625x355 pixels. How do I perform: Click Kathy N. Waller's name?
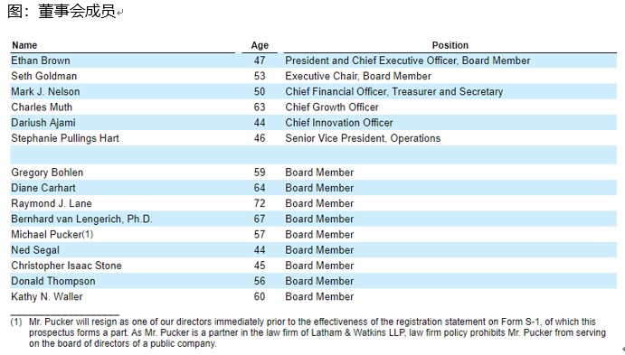click(47, 296)
